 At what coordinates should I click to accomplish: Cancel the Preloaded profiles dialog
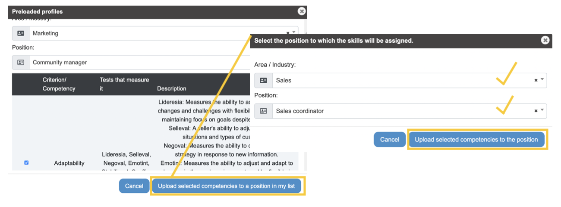pyautogui.click(x=134, y=186)
